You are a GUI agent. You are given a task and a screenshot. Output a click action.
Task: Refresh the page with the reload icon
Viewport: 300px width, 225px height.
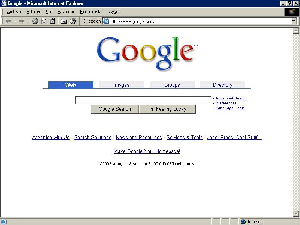44,21
